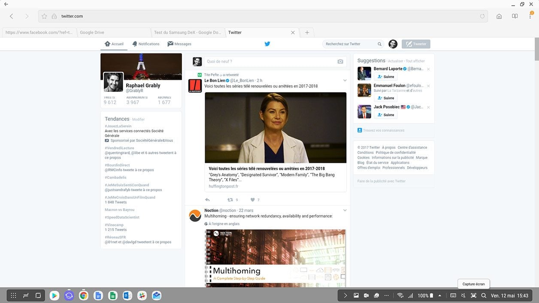Image resolution: width=539 pixels, height=303 pixels.
Task: Open the Macron vs Bayrou trend
Action: tap(120, 210)
